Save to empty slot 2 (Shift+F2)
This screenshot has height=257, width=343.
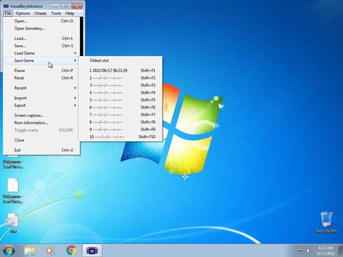tap(120, 78)
